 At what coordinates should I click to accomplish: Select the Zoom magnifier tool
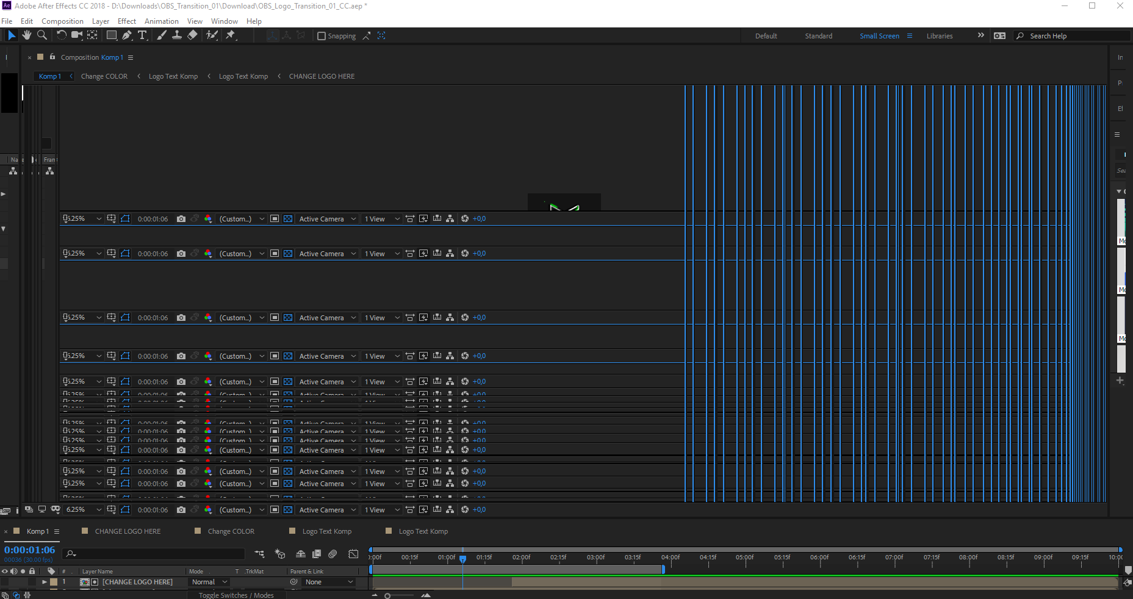point(42,35)
